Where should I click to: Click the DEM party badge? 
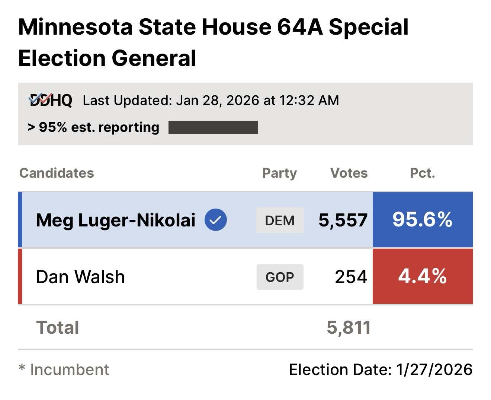coord(280,220)
